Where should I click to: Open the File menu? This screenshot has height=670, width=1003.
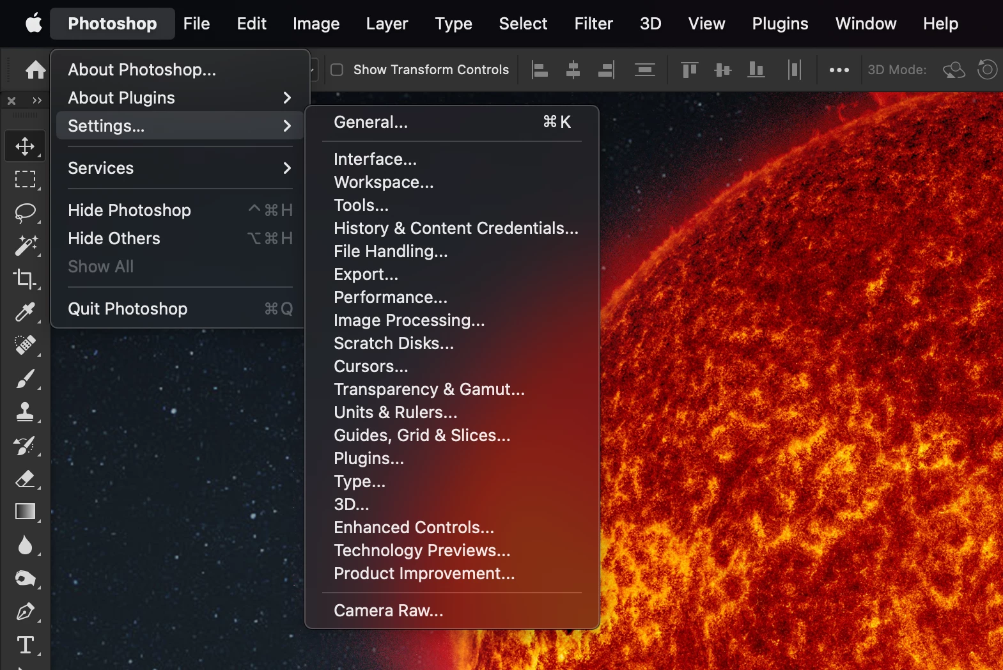click(196, 24)
